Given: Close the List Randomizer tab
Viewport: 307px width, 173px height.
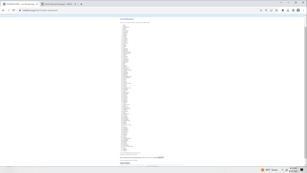Looking at the screenshot, I should (x=37, y=4).
